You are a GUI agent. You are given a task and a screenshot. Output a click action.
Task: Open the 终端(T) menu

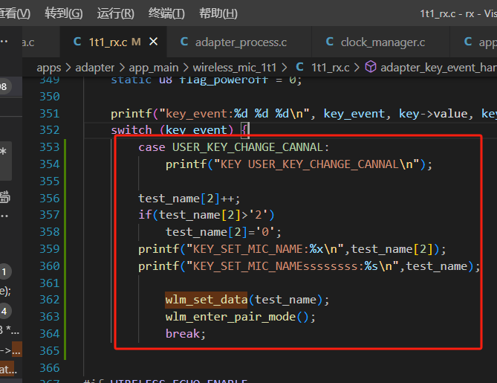pos(166,13)
